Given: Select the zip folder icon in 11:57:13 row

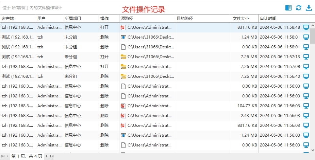Looking at the screenshot, I should (123, 57).
